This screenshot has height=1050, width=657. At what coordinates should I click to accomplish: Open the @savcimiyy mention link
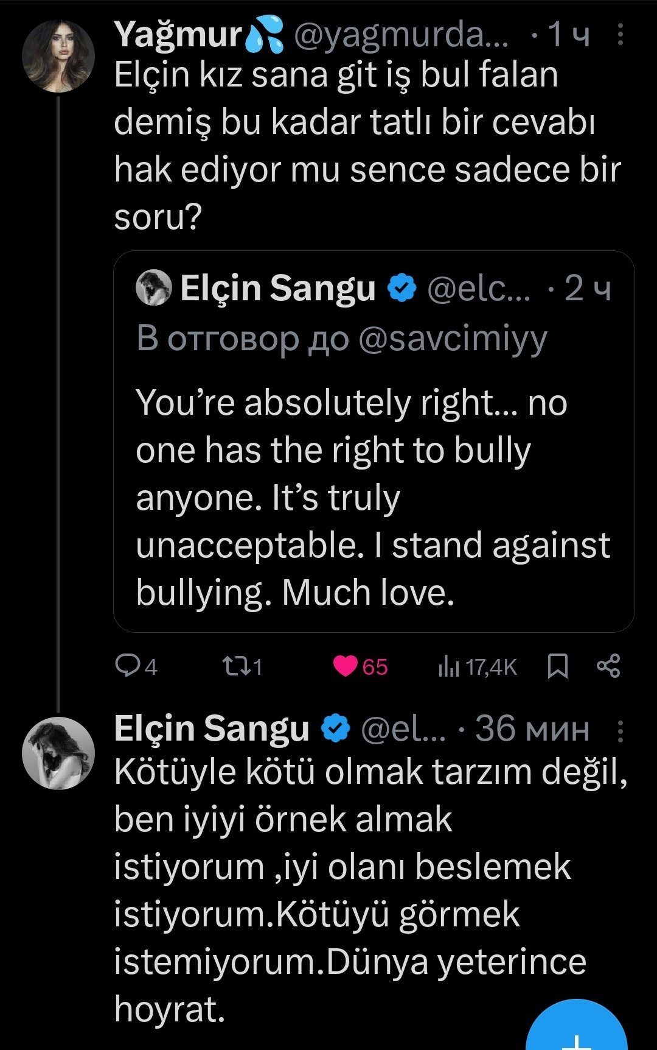(453, 339)
